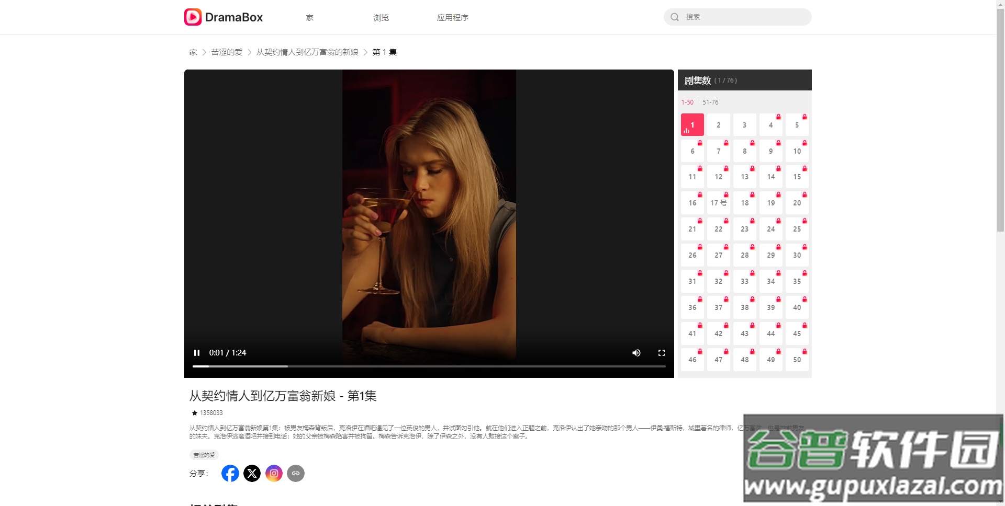
Task: Select locked episode 50
Action: [x=797, y=360]
